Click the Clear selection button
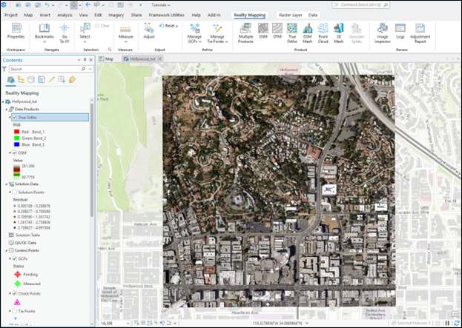Image resolution: width=462 pixels, height=328 pixels. (102, 26)
